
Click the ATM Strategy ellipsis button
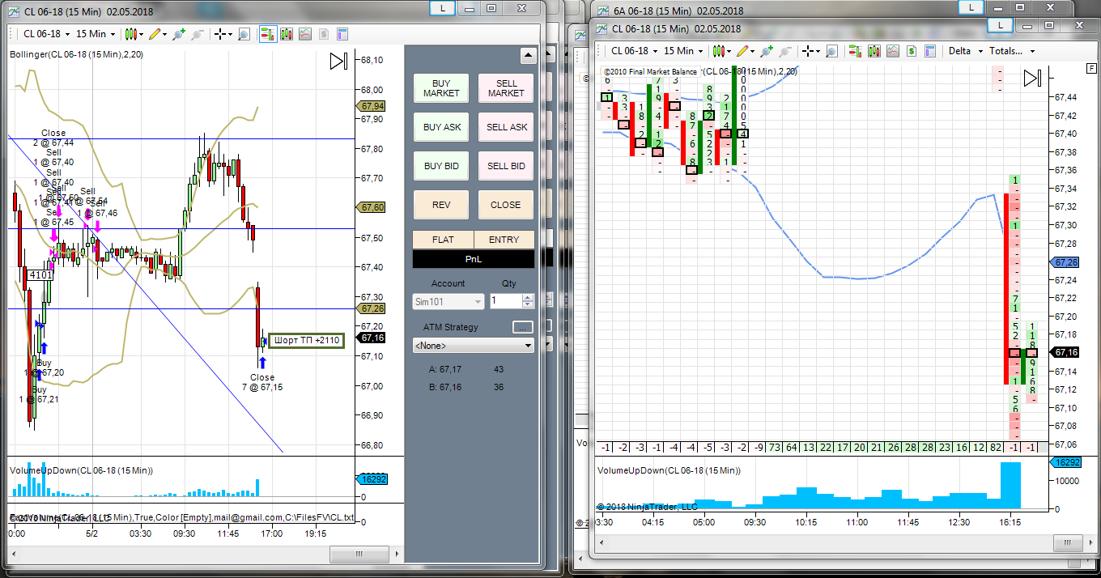523,327
